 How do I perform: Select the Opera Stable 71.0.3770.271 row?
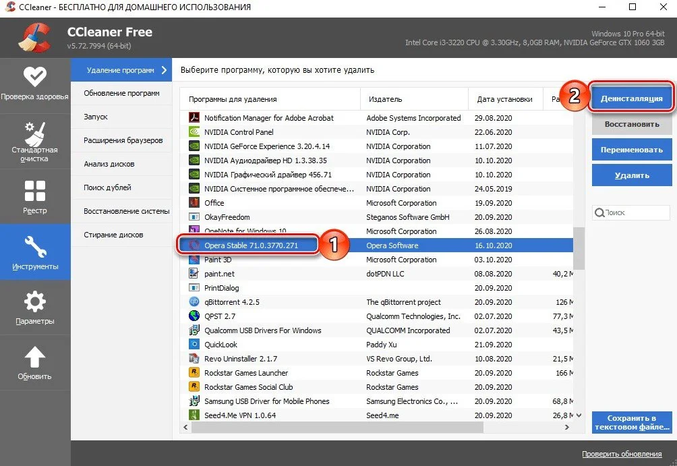click(376, 245)
